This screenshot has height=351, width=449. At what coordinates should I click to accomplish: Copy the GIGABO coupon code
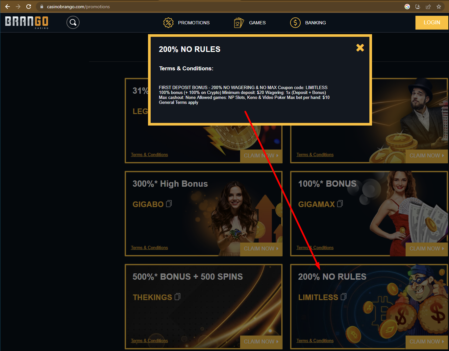(169, 204)
